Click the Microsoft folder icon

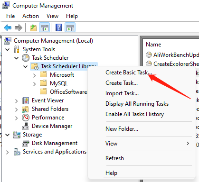click(x=43, y=74)
